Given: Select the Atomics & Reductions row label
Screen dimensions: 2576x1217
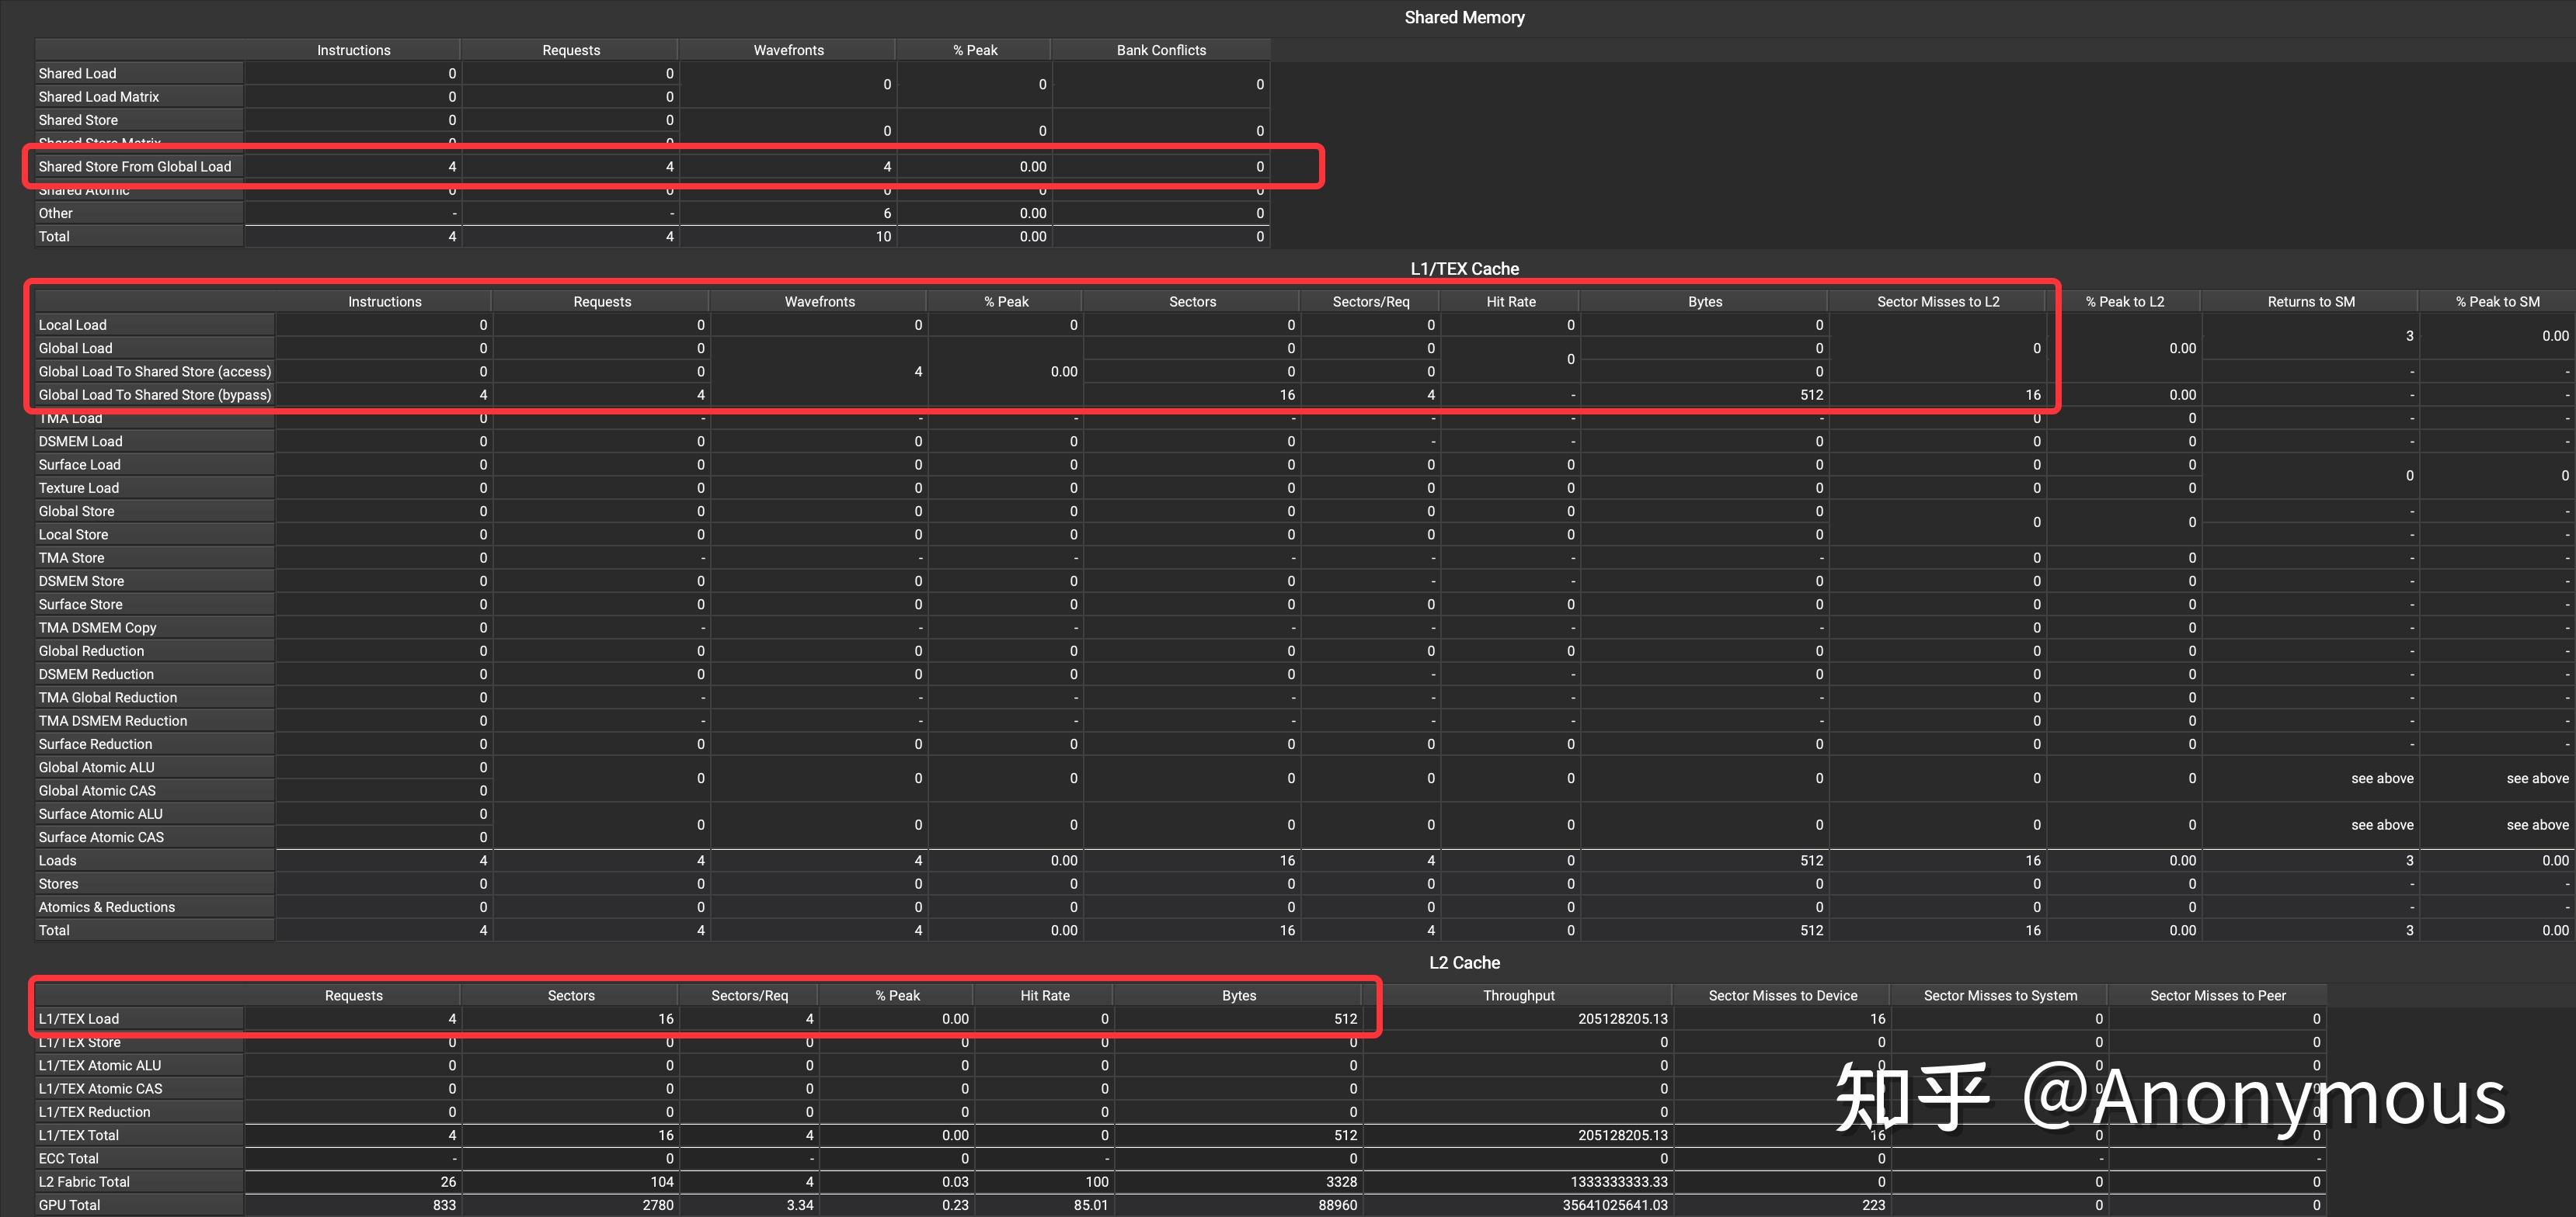Looking at the screenshot, I should tap(107, 907).
